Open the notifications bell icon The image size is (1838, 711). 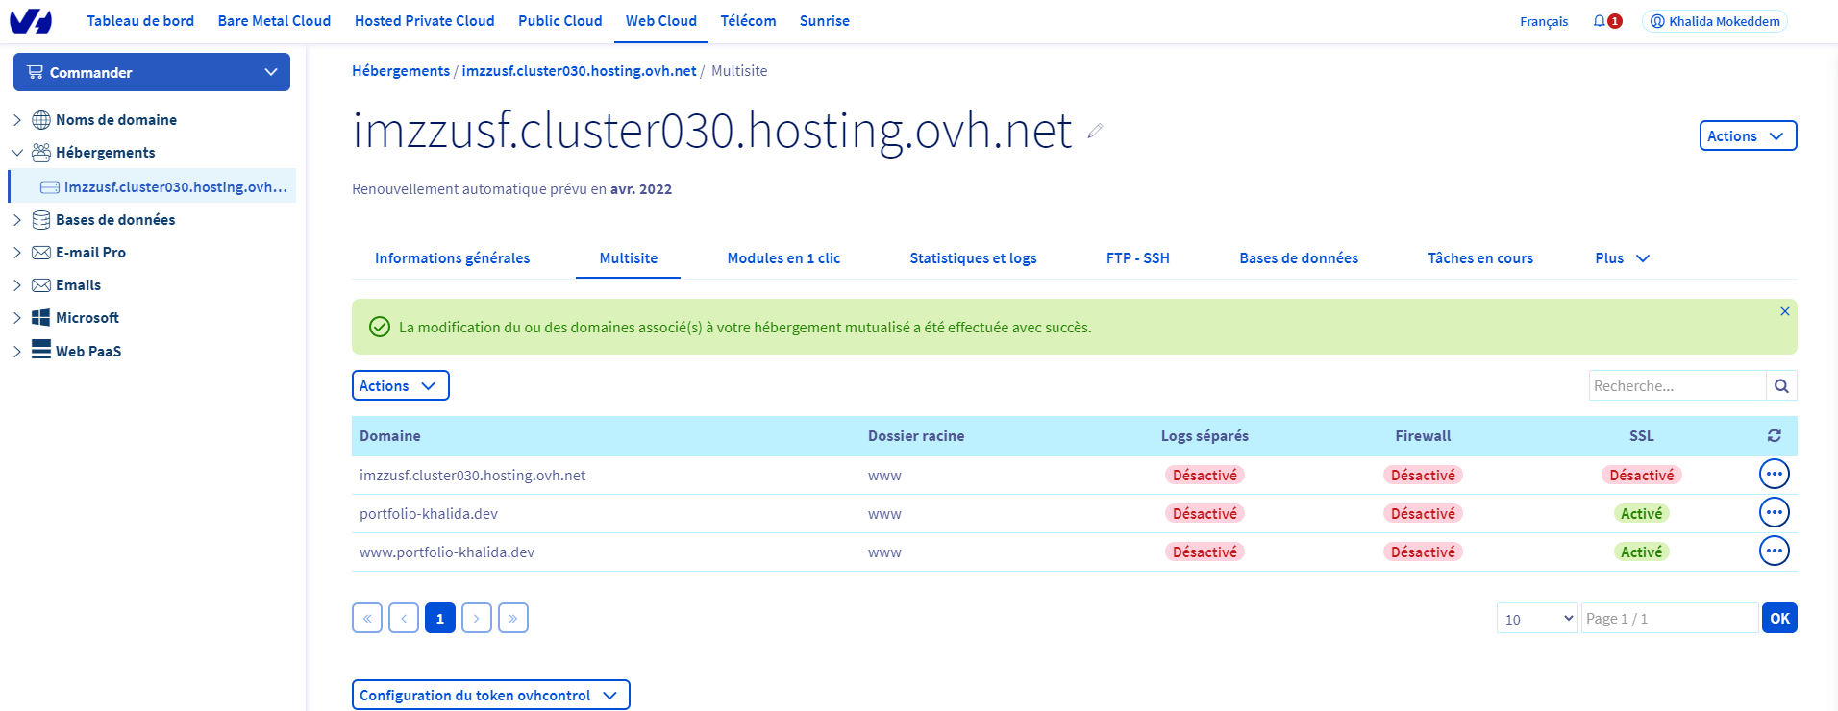coord(1600,21)
